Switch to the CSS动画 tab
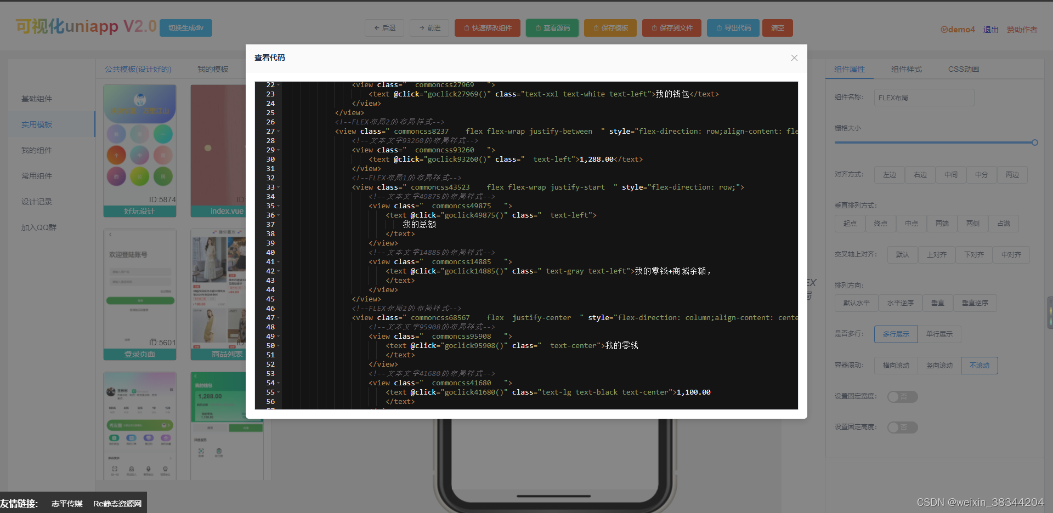Image resolution: width=1053 pixels, height=513 pixels. (x=964, y=69)
